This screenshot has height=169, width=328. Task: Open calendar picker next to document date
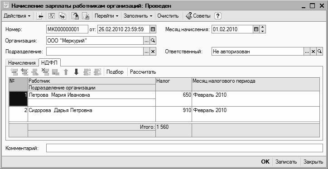(x=153, y=29)
